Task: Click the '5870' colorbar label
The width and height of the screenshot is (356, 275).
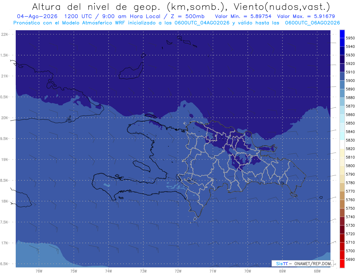Action: [x=350, y=106]
